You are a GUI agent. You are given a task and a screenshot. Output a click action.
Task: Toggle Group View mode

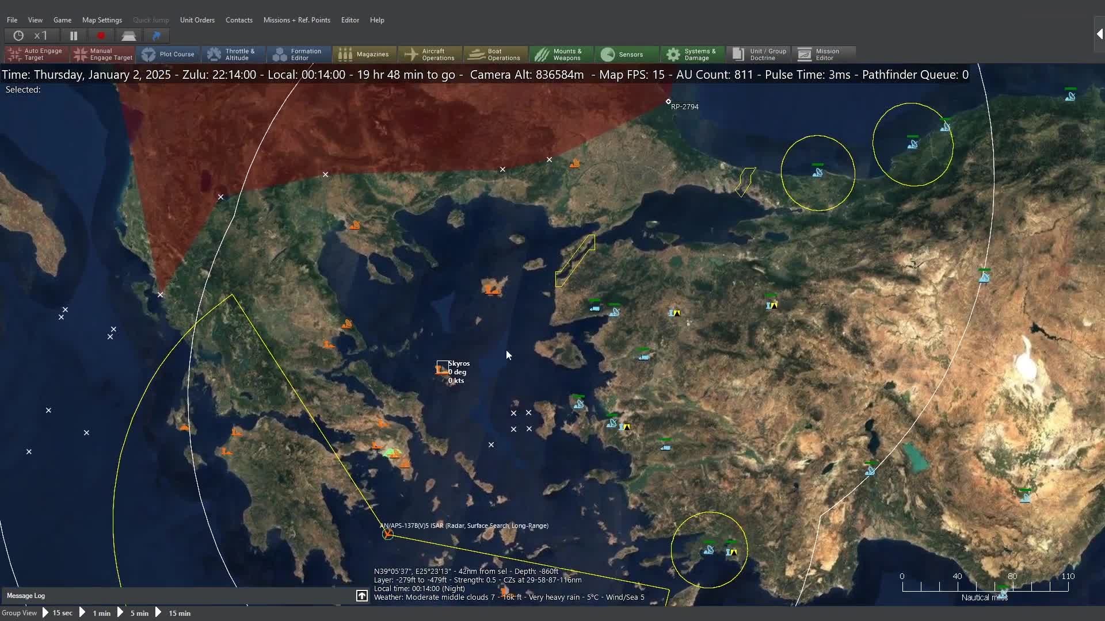click(19, 613)
